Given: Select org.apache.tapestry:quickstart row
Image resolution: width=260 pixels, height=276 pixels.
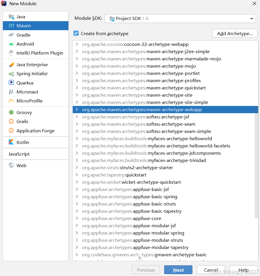Looking at the screenshot, I should 166,175.
